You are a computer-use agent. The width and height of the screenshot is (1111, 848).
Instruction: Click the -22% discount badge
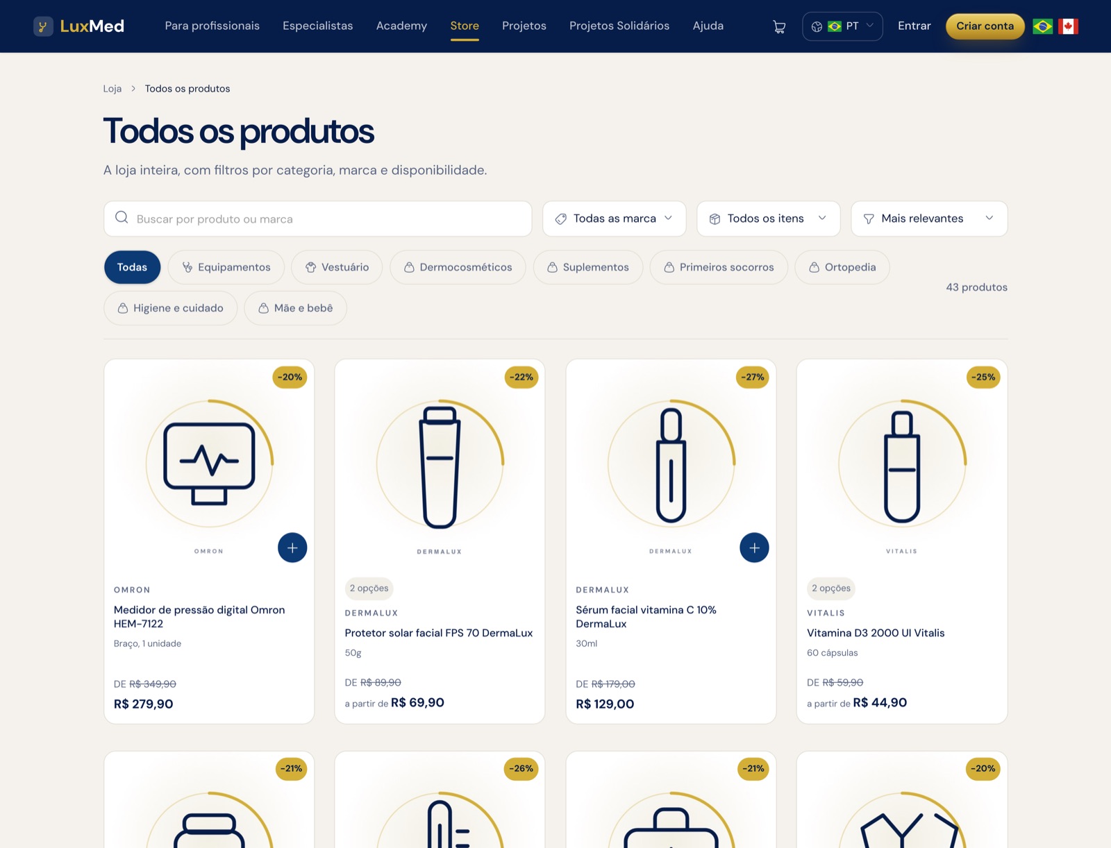pyautogui.click(x=521, y=377)
